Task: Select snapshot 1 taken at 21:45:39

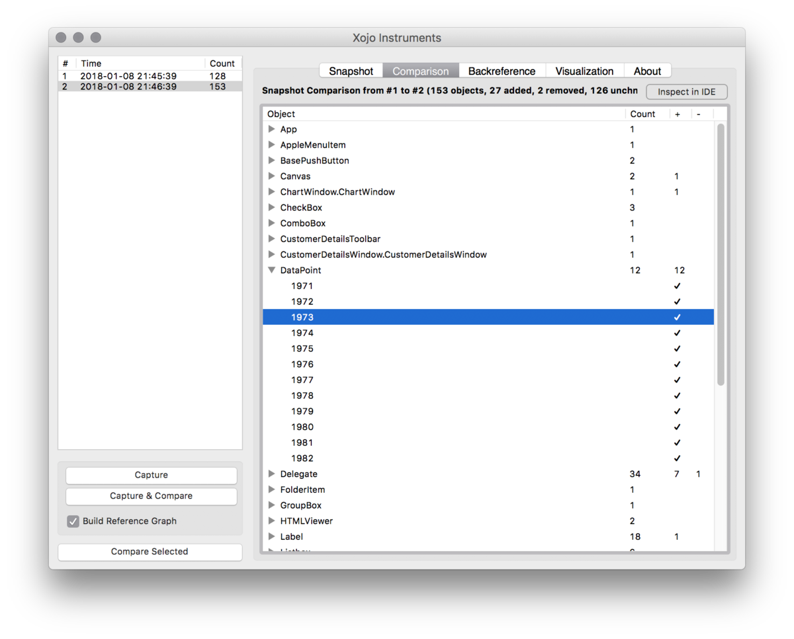Action: pos(150,76)
